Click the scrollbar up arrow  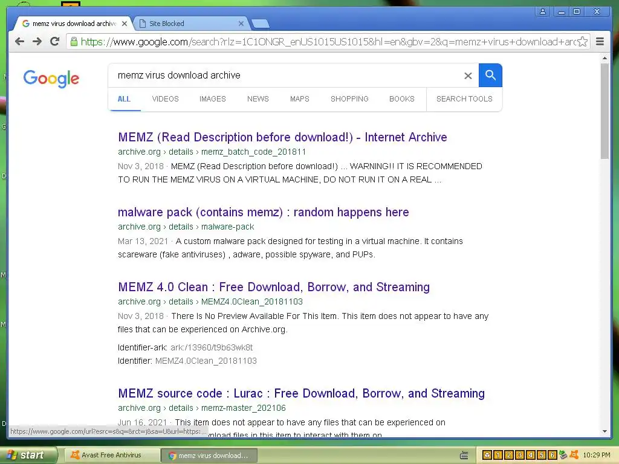coord(604,58)
